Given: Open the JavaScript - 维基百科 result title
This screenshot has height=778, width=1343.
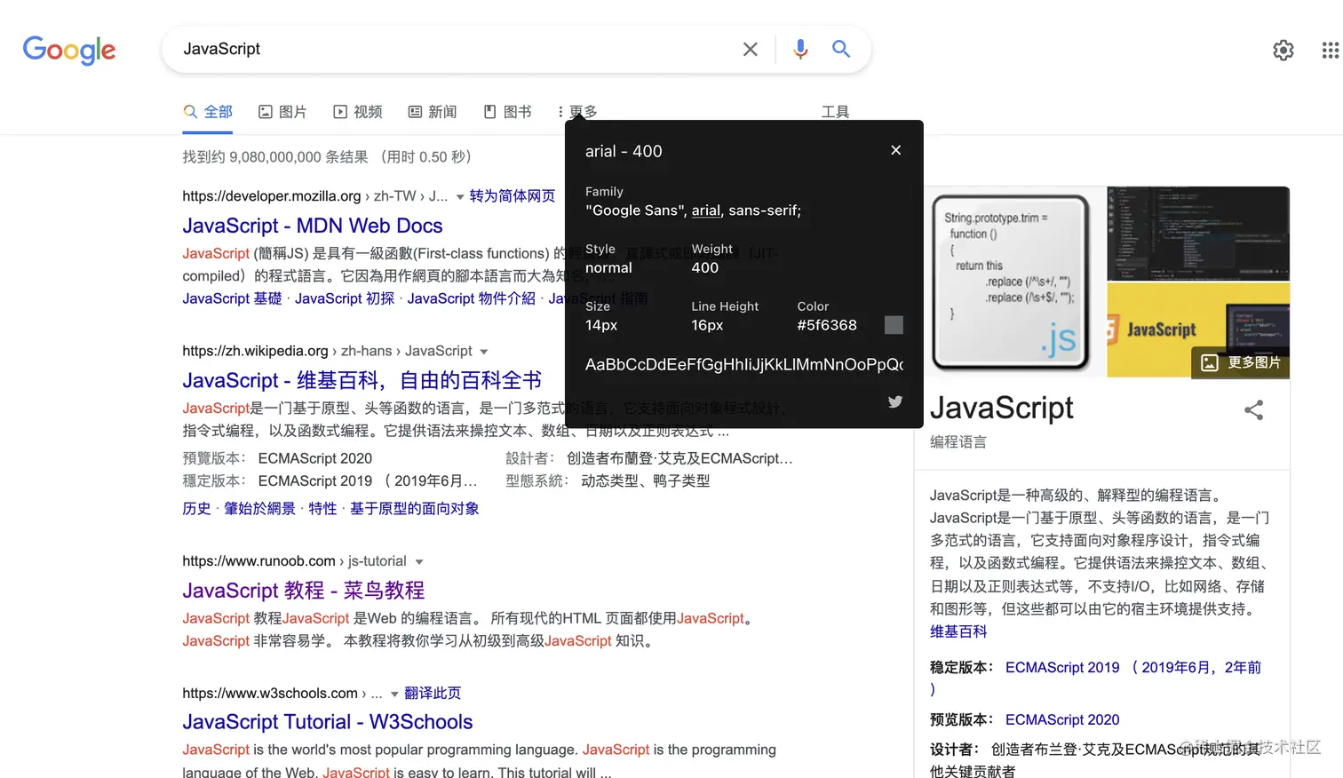Looking at the screenshot, I should 362,380.
